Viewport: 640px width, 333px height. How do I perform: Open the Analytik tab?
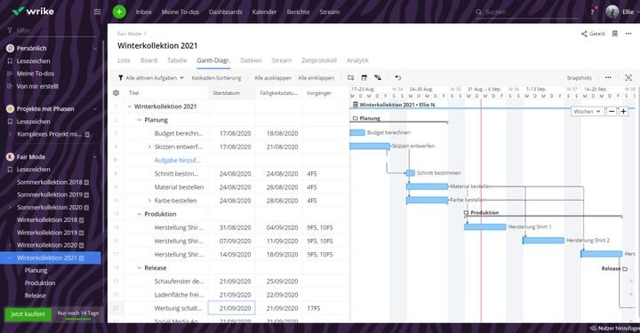tap(357, 60)
